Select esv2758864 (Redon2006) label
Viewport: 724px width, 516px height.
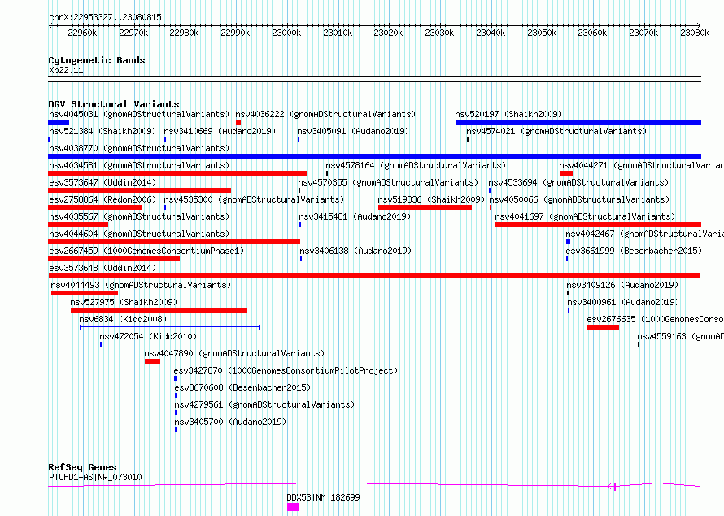pyautogui.click(x=102, y=199)
